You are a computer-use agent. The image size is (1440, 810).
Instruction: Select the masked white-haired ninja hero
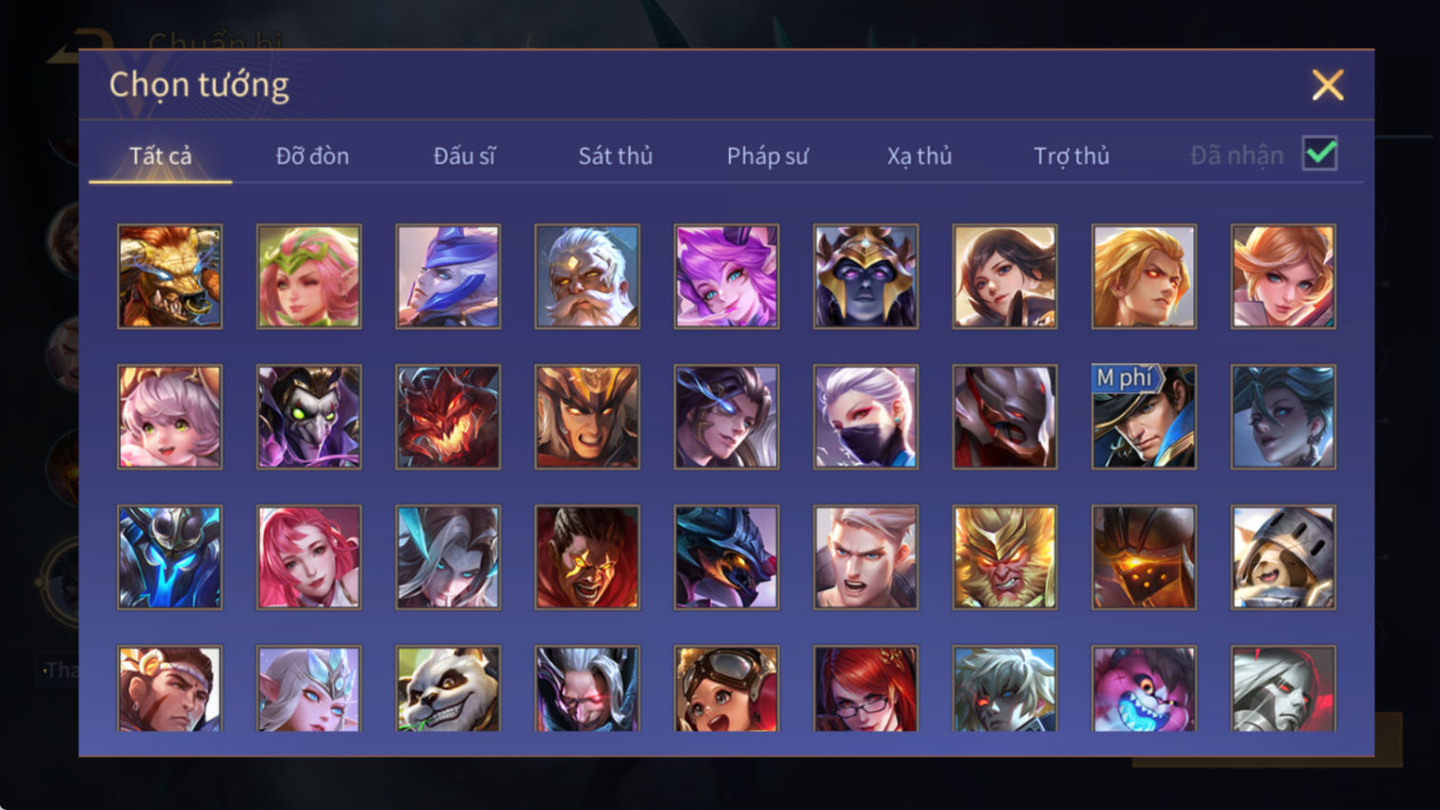pos(865,417)
